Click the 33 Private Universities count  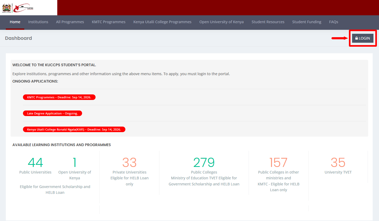coord(129,162)
